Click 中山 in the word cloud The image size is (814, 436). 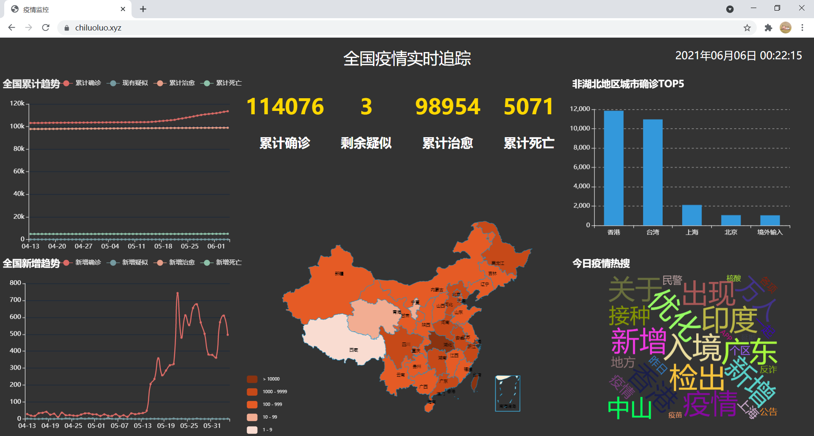pyautogui.click(x=630, y=408)
